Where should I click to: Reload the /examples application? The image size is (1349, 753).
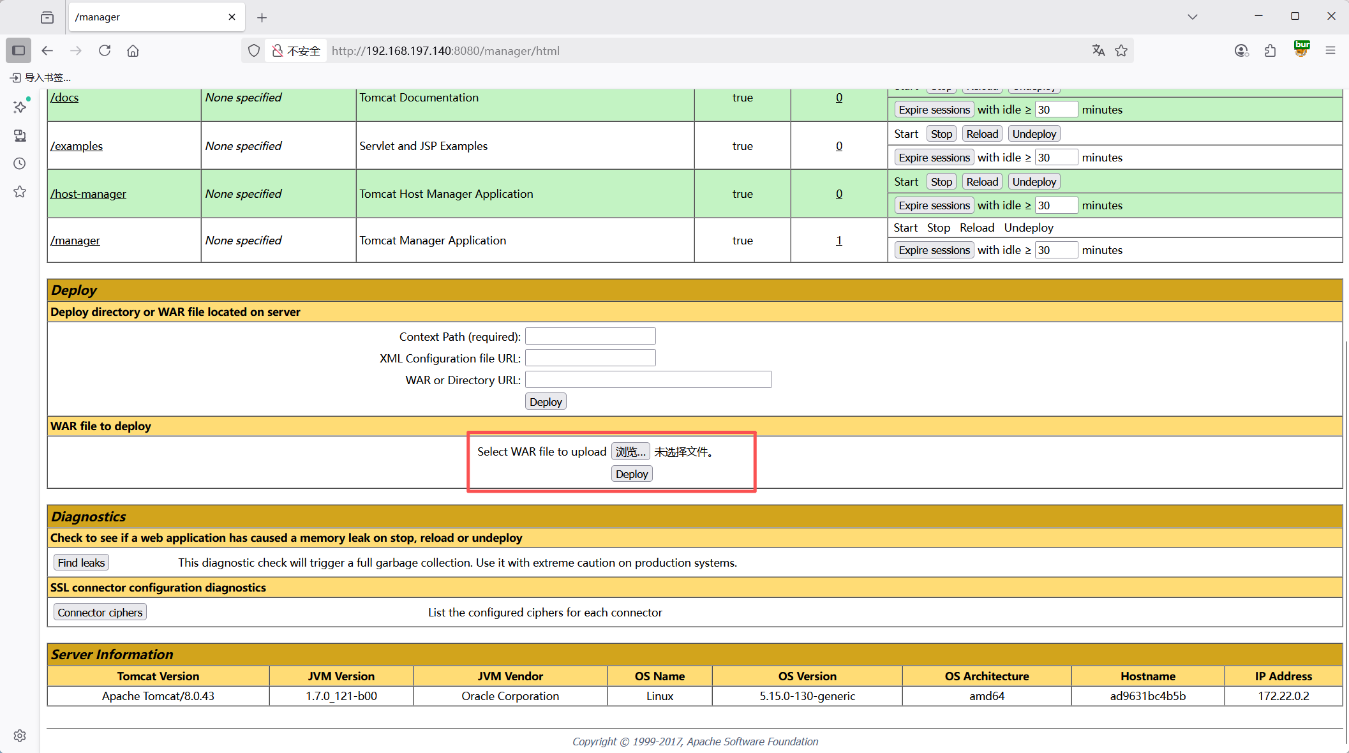tap(982, 134)
